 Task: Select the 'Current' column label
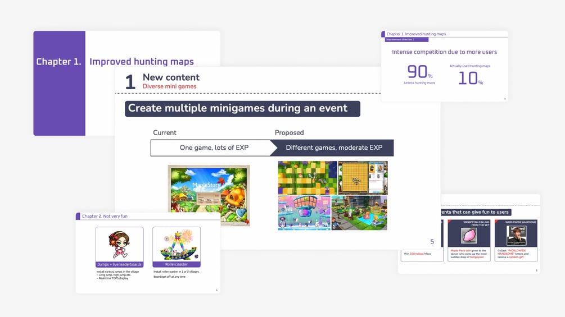pos(165,132)
